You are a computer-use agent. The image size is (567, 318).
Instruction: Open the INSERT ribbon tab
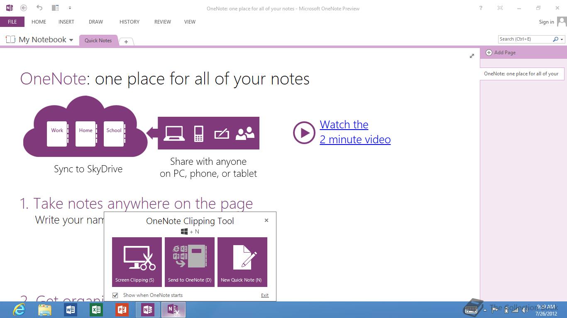[66, 22]
